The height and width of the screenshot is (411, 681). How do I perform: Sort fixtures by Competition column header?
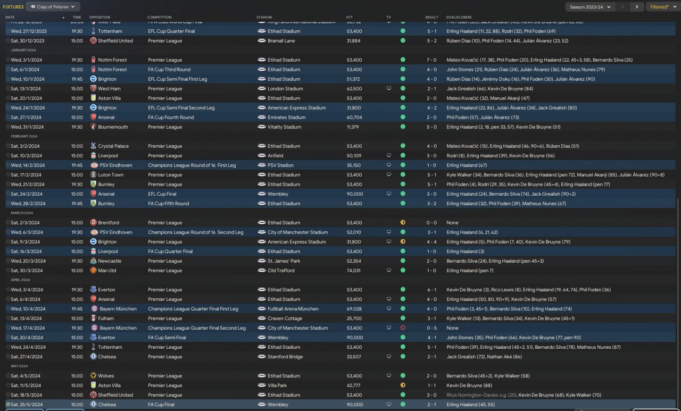coord(159,18)
